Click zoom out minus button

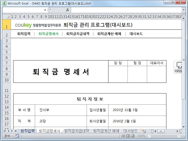pyautogui.click(x=149, y=136)
